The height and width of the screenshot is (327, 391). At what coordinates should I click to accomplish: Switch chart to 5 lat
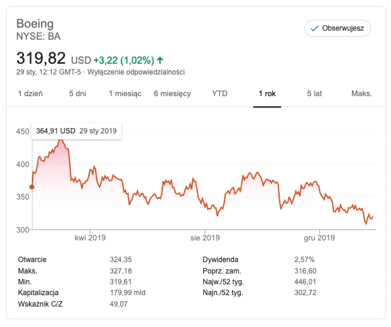click(315, 94)
